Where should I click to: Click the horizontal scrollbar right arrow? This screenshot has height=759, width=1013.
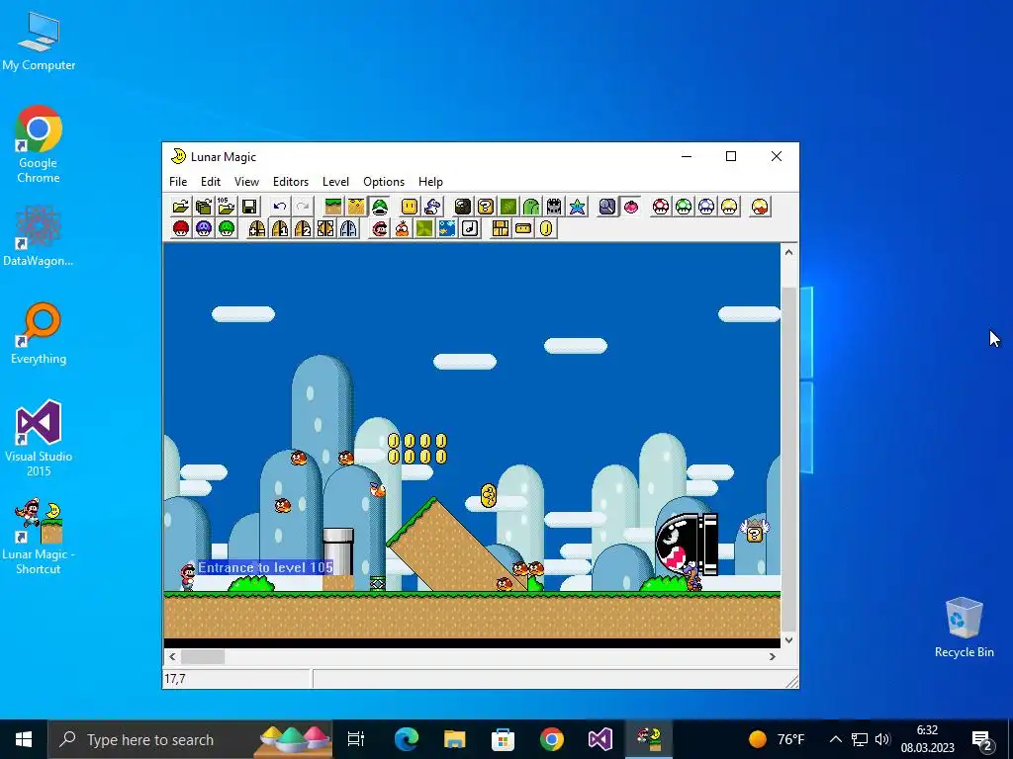click(772, 657)
